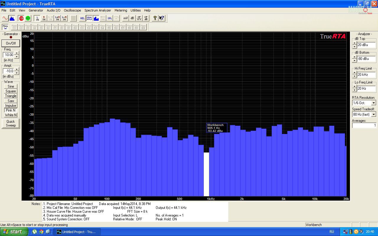Viewport: 378px width, 236px height.
Task: Lower dB Bottom with the down arrow
Action: click(354, 60)
